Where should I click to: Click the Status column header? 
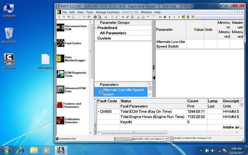[x=153, y=101]
